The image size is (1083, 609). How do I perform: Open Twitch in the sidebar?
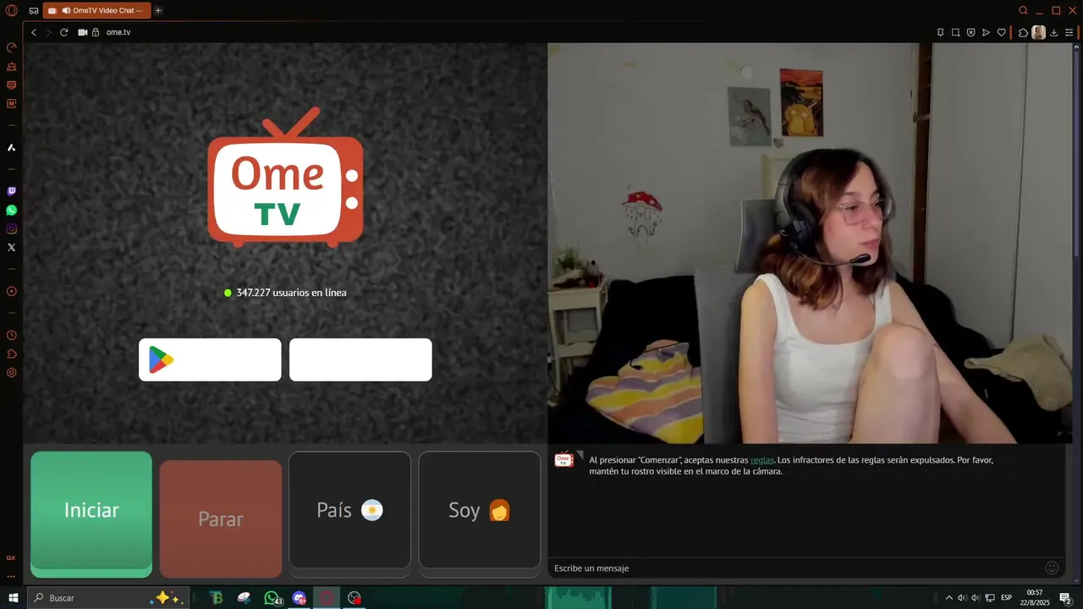11,191
